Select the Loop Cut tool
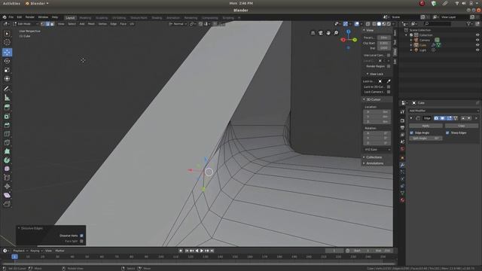 (7, 134)
